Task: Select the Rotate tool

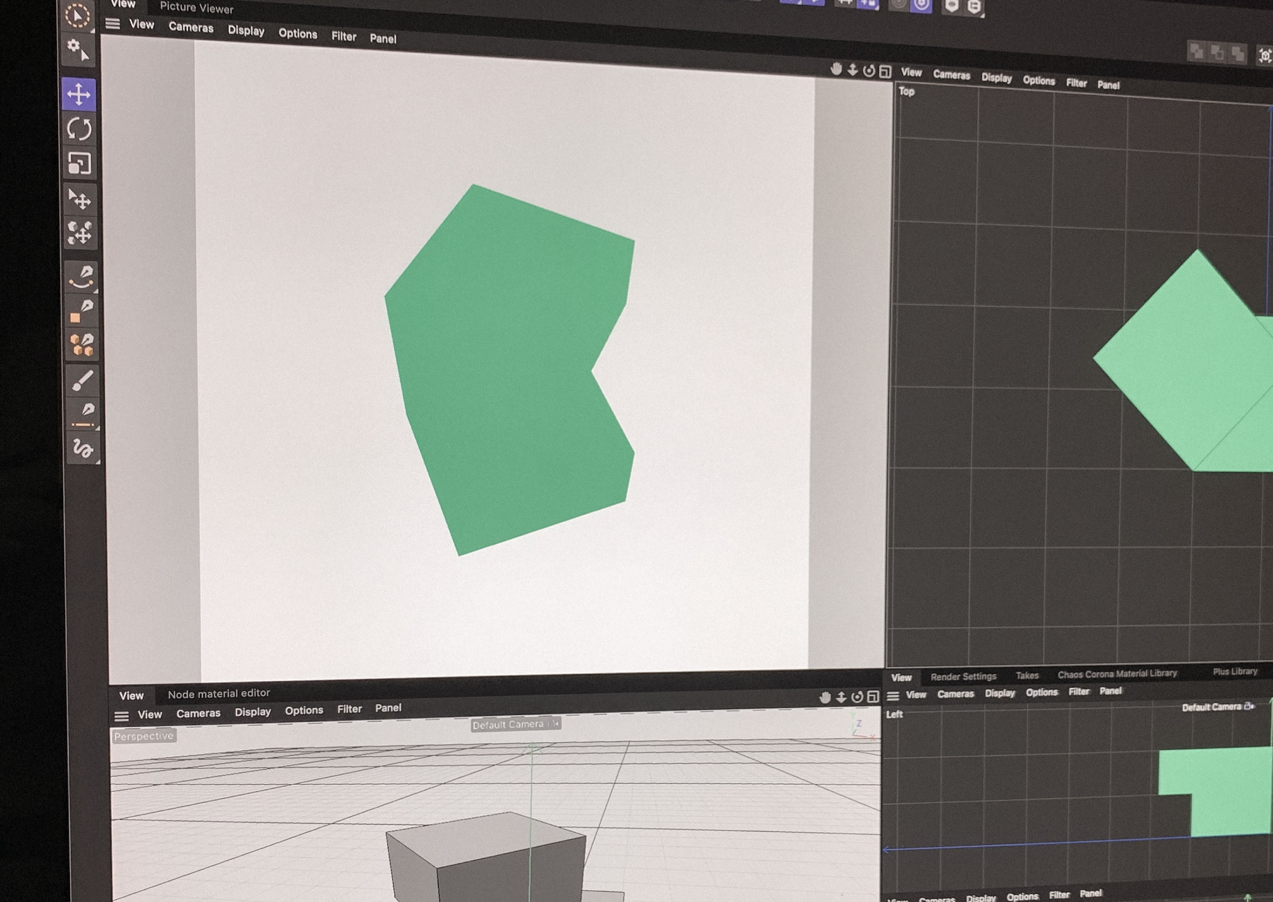Action: [79, 129]
